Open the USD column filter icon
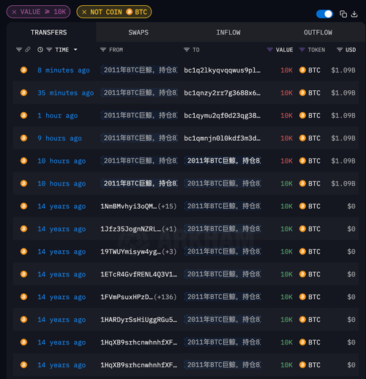366x379 pixels. pyautogui.click(x=340, y=50)
